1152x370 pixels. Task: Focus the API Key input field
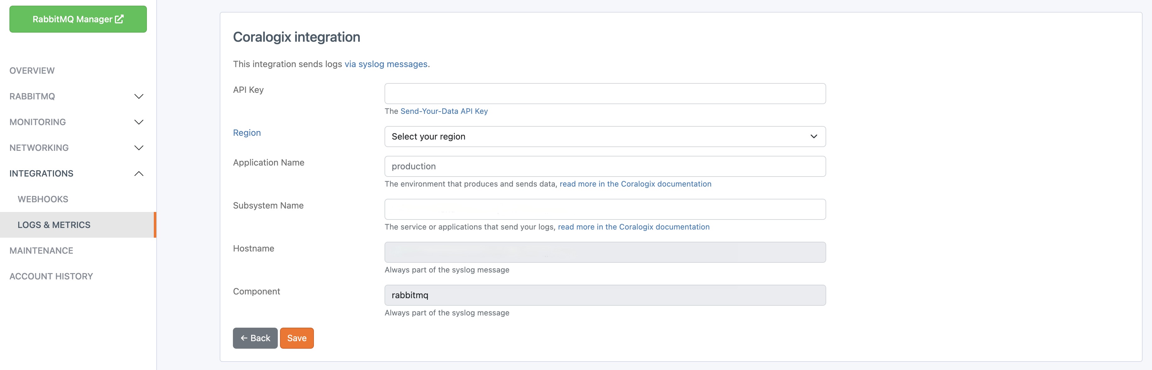(605, 93)
